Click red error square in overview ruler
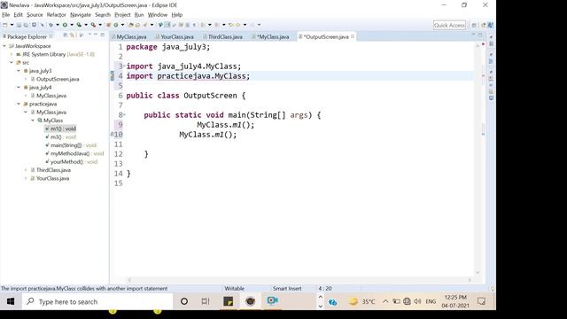Image resolution: width=567 pixels, height=319 pixels. pyautogui.click(x=483, y=44)
